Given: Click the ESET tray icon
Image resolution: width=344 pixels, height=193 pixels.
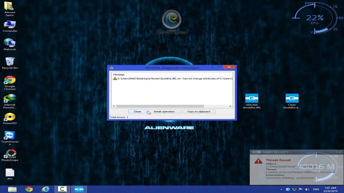Looking at the screenshot, I should [288, 189].
